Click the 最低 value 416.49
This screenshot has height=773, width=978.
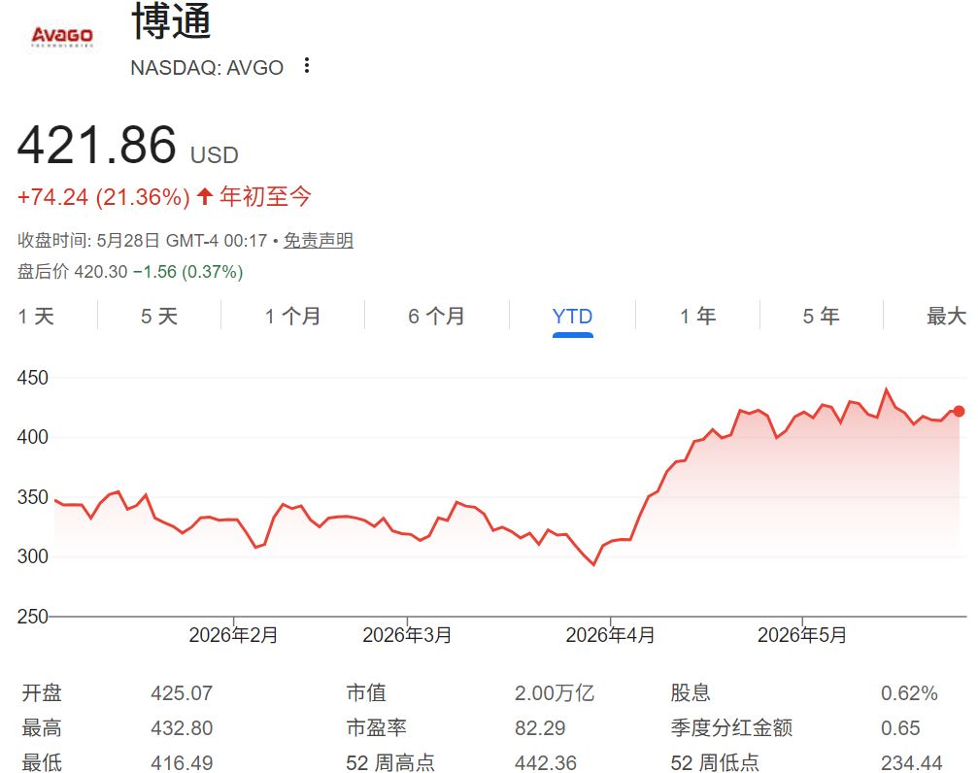point(182,763)
